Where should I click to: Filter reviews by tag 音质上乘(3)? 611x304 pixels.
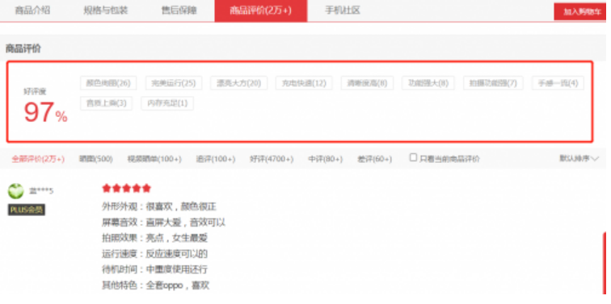107,103
